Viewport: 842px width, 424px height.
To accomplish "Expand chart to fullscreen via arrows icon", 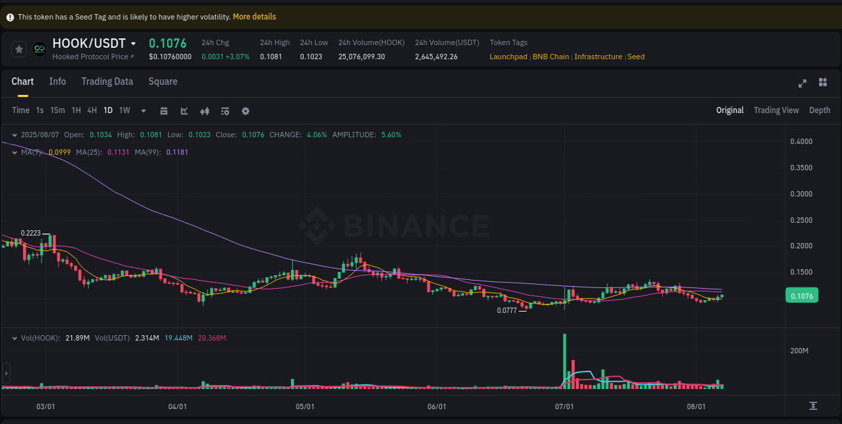I will point(802,83).
